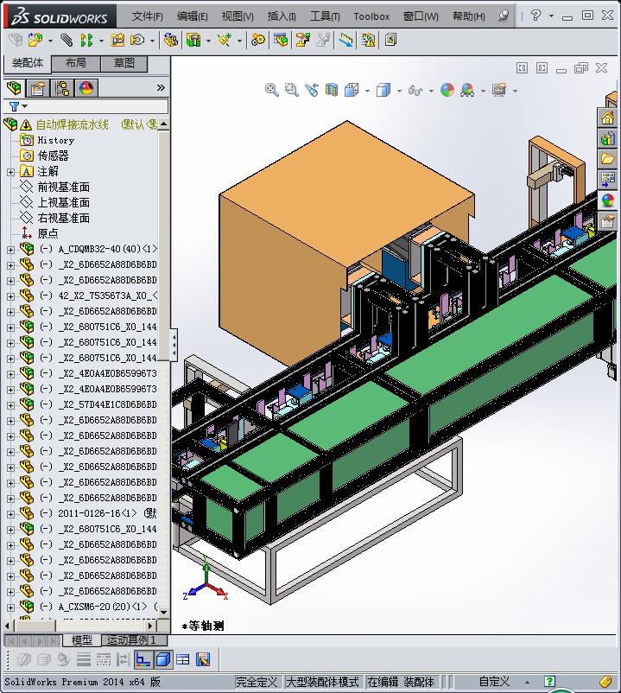This screenshot has height=693, width=621.
Task: Open View Palette in task pane
Action: pos(607,179)
